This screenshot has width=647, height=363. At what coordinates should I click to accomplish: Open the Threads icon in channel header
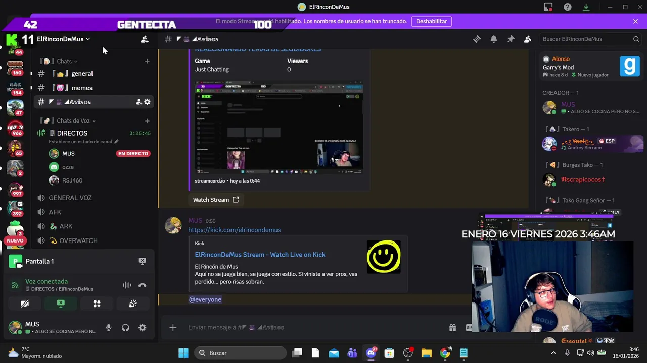click(477, 39)
